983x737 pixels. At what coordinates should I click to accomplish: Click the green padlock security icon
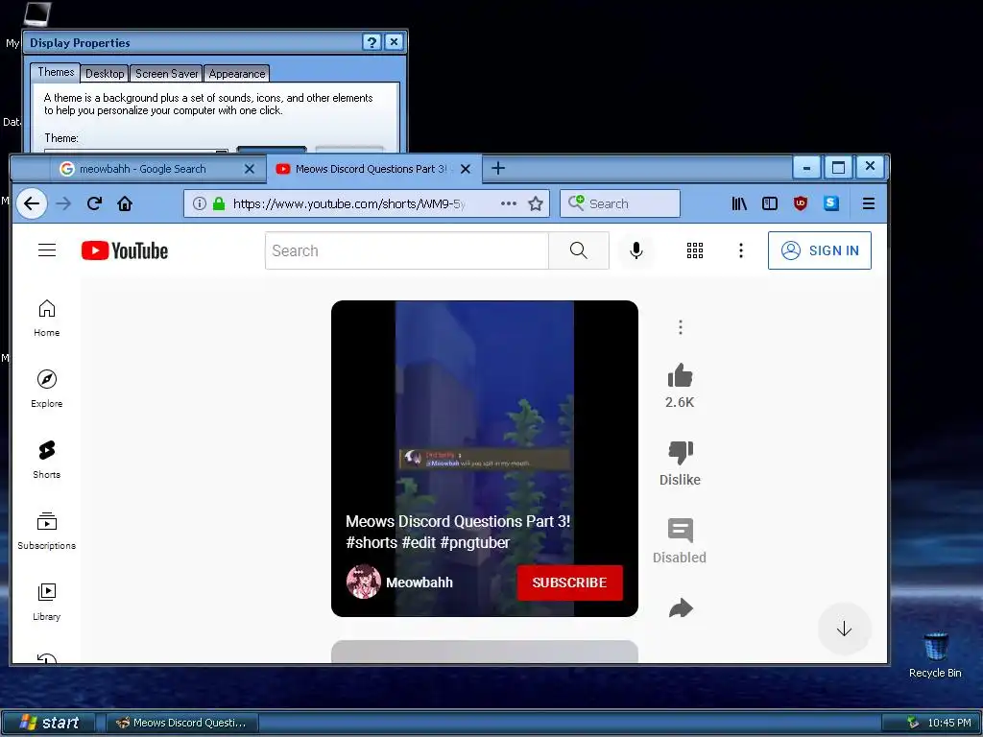click(219, 203)
